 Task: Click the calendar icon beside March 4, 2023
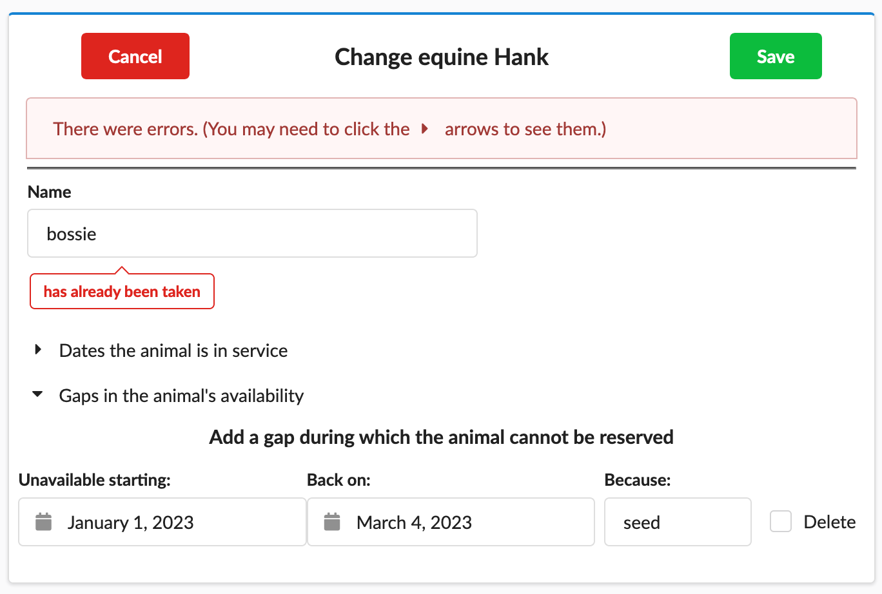pos(332,522)
